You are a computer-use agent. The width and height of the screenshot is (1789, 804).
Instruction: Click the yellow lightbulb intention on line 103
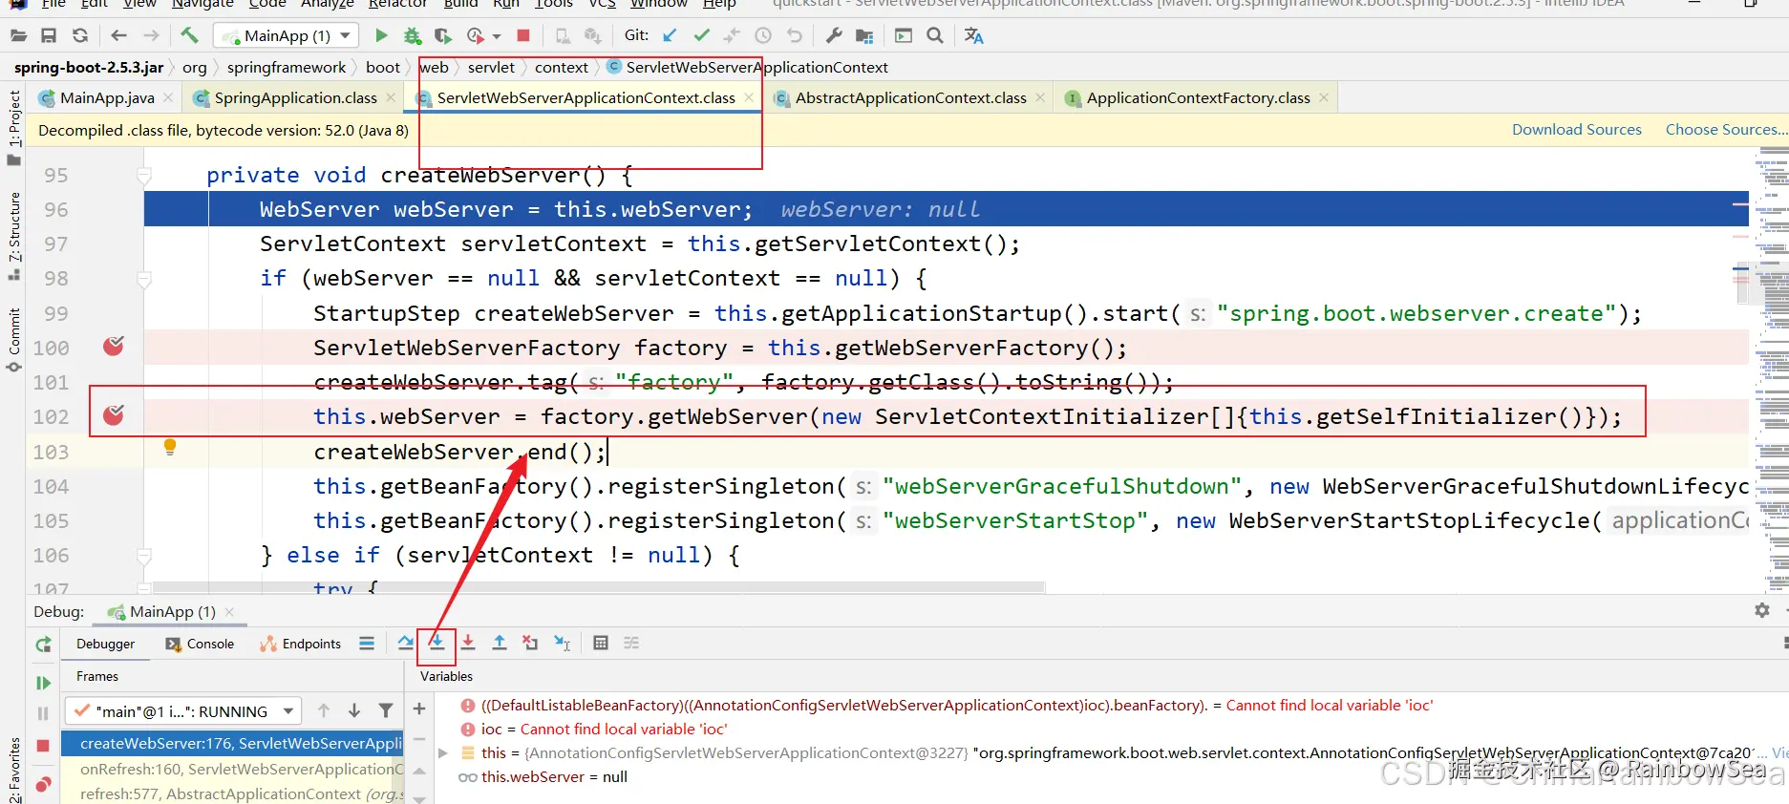[170, 447]
